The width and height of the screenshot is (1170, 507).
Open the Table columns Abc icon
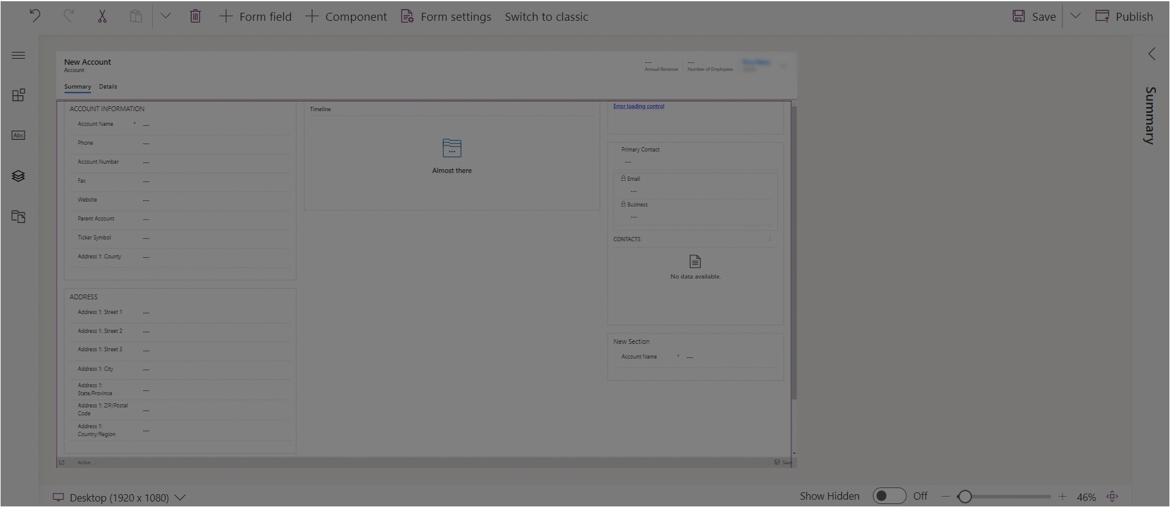pyautogui.click(x=18, y=135)
